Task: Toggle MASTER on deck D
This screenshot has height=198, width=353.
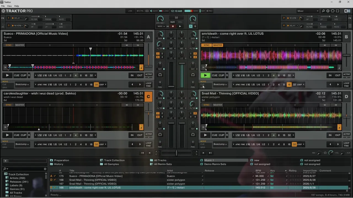Action: [x=217, y=105]
